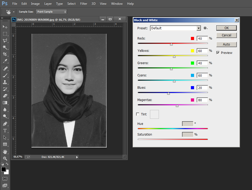Enable the Tint checkbox
The height and width of the screenshot is (190, 252).
pos(138,114)
